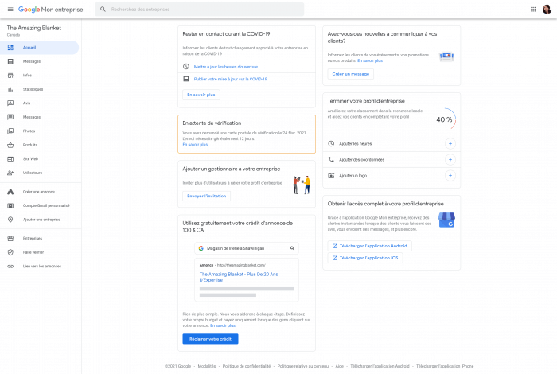Focus the Recherchez des entreprises search field
The width and height of the screenshot is (557, 374).
[x=199, y=10]
